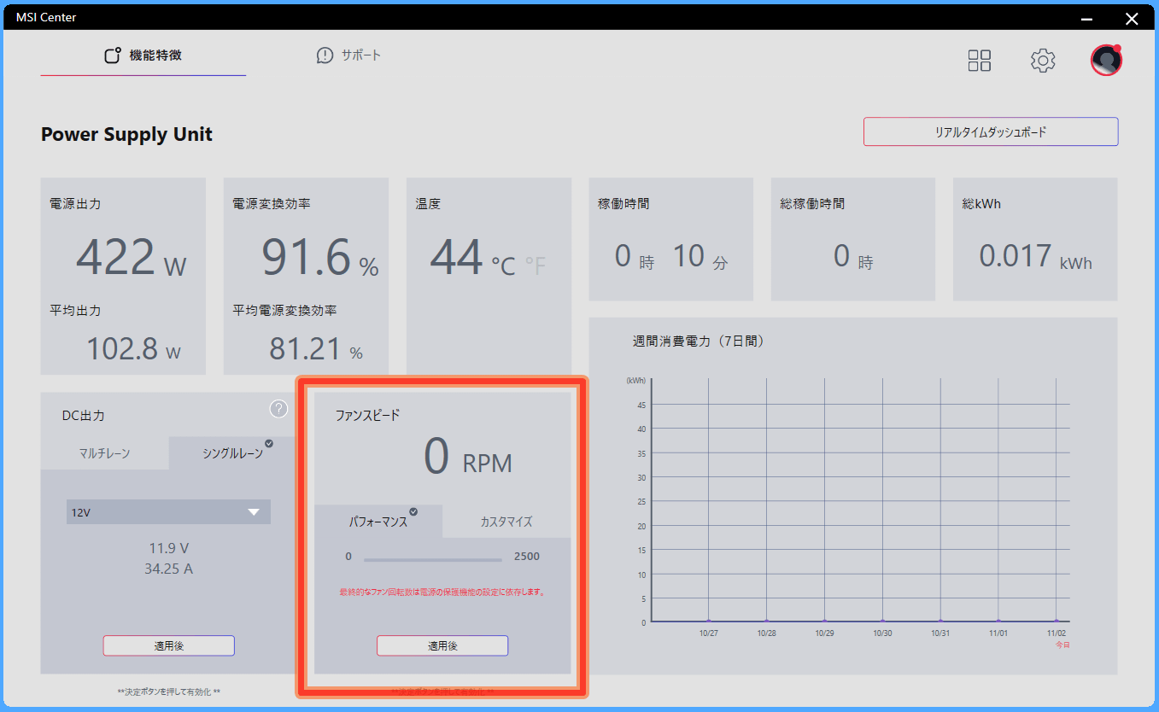1159x712 pixels.
Task: Switch to the 機能特徴 tab
Action: [x=143, y=56]
